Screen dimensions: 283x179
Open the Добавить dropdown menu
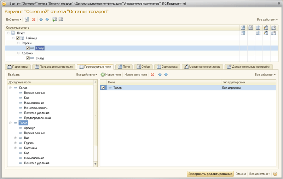click(x=13, y=19)
